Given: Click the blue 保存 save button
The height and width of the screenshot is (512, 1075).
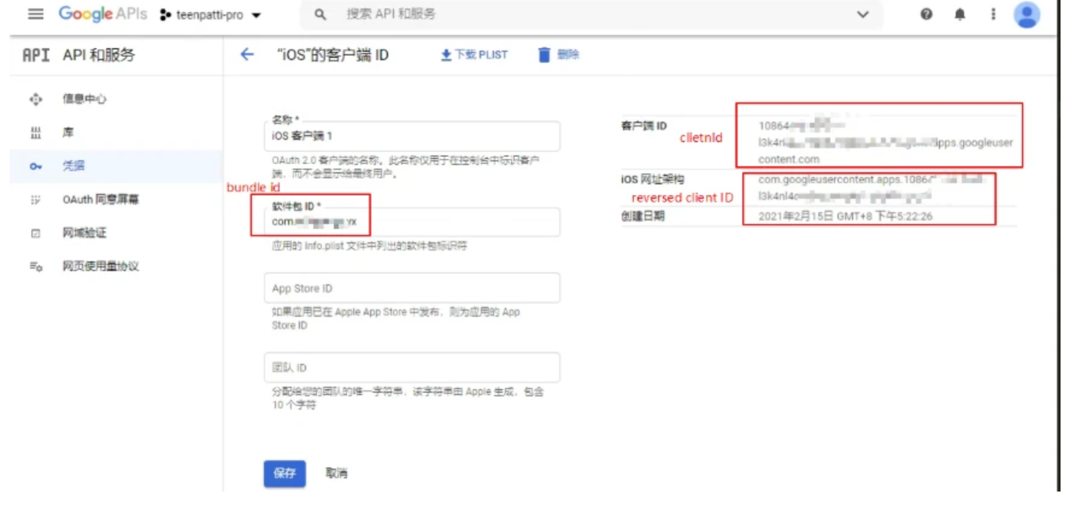Looking at the screenshot, I should [x=284, y=473].
